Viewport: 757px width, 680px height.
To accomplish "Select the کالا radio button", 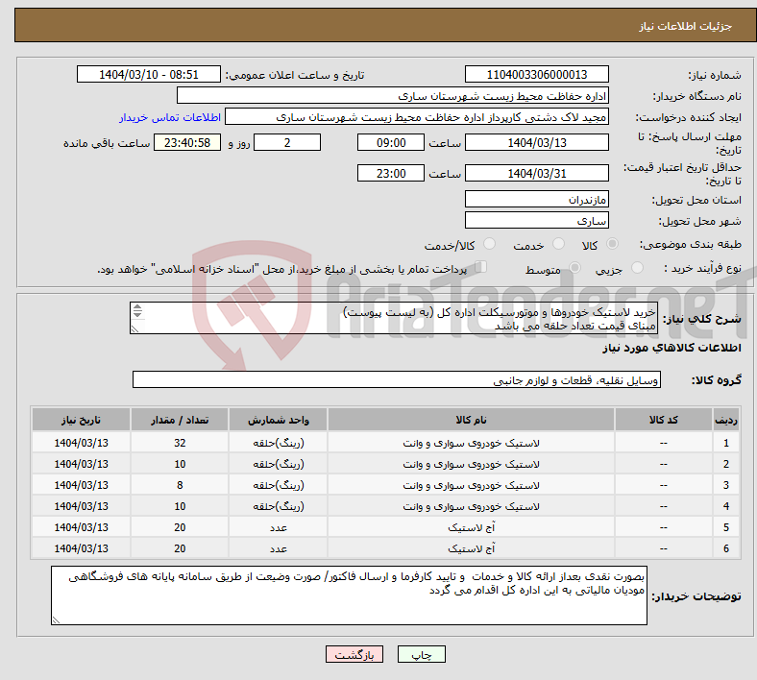I will [x=612, y=244].
